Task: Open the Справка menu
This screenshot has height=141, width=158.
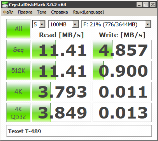Action: point(60,12)
